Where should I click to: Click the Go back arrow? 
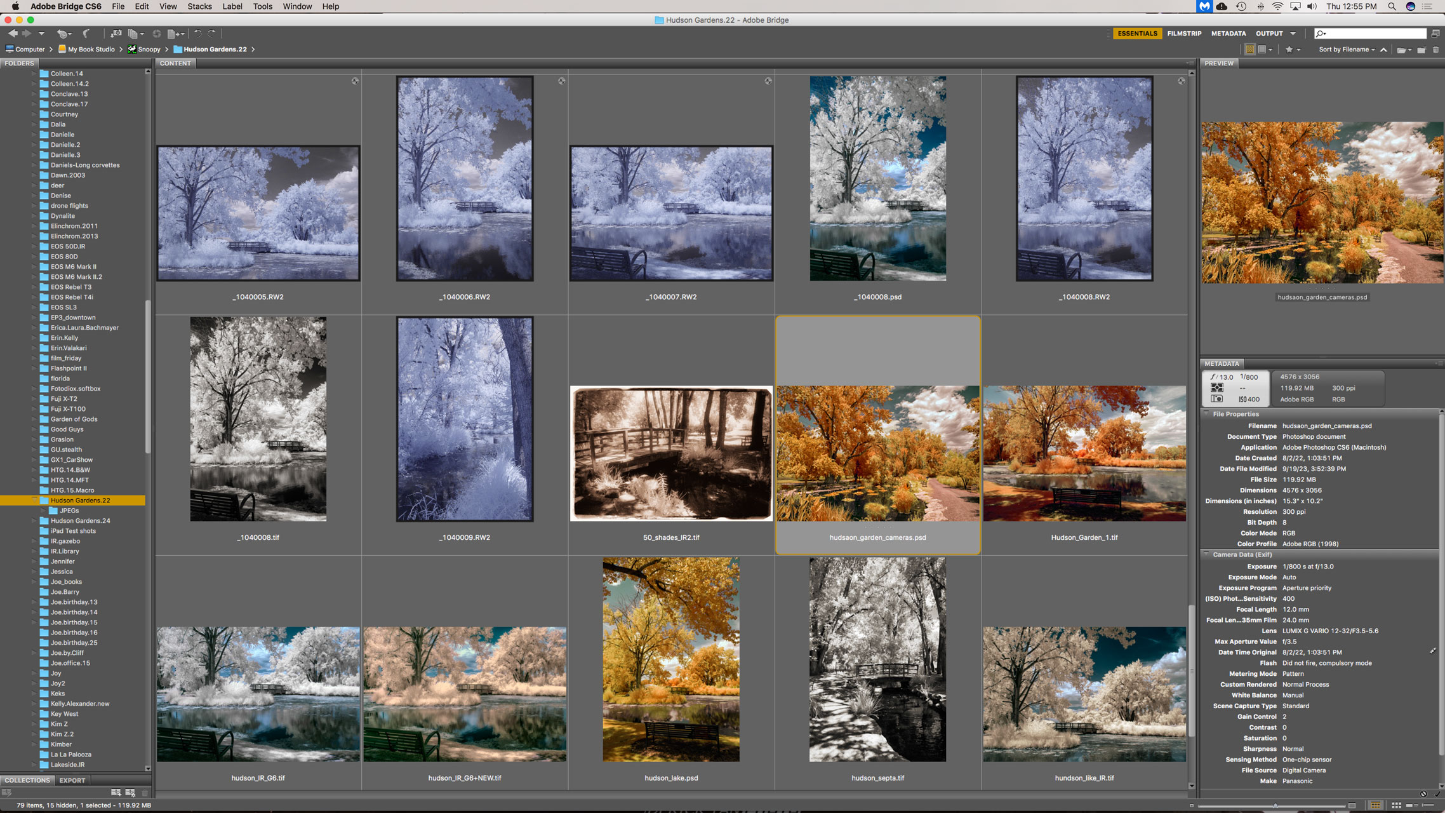pyautogui.click(x=13, y=34)
